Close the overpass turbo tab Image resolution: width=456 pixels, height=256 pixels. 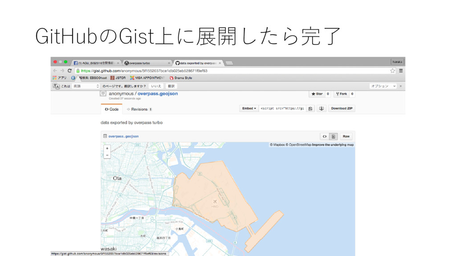[x=169, y=63]
